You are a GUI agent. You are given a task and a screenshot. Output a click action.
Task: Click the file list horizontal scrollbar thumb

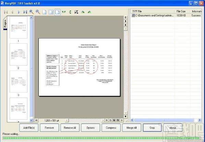pos(164,120)
